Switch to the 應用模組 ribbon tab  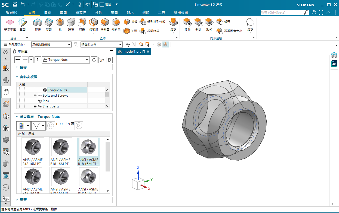pyautogui.click(x=181, y=12)
